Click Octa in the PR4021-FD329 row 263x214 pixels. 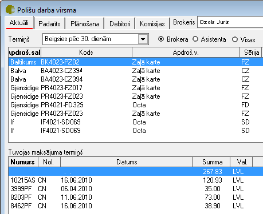point(139,105)
